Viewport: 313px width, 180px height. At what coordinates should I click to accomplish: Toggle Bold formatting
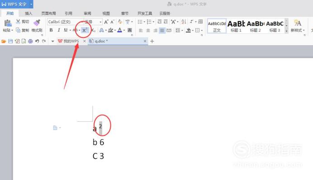(x=51, y=30)
